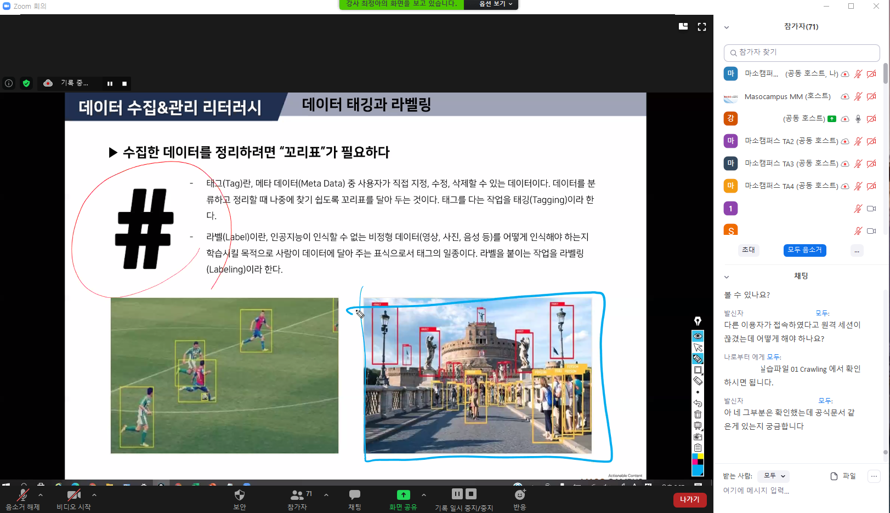The width and height of the screenshot is (890, 513).
Task: Click the camera screenshot icon in annotation toolbar
Action: (x=698, y=437)
